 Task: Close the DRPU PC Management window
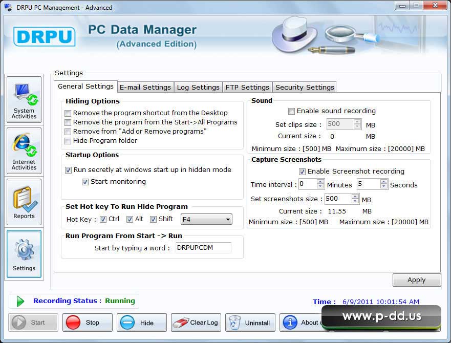click(435, 6)
